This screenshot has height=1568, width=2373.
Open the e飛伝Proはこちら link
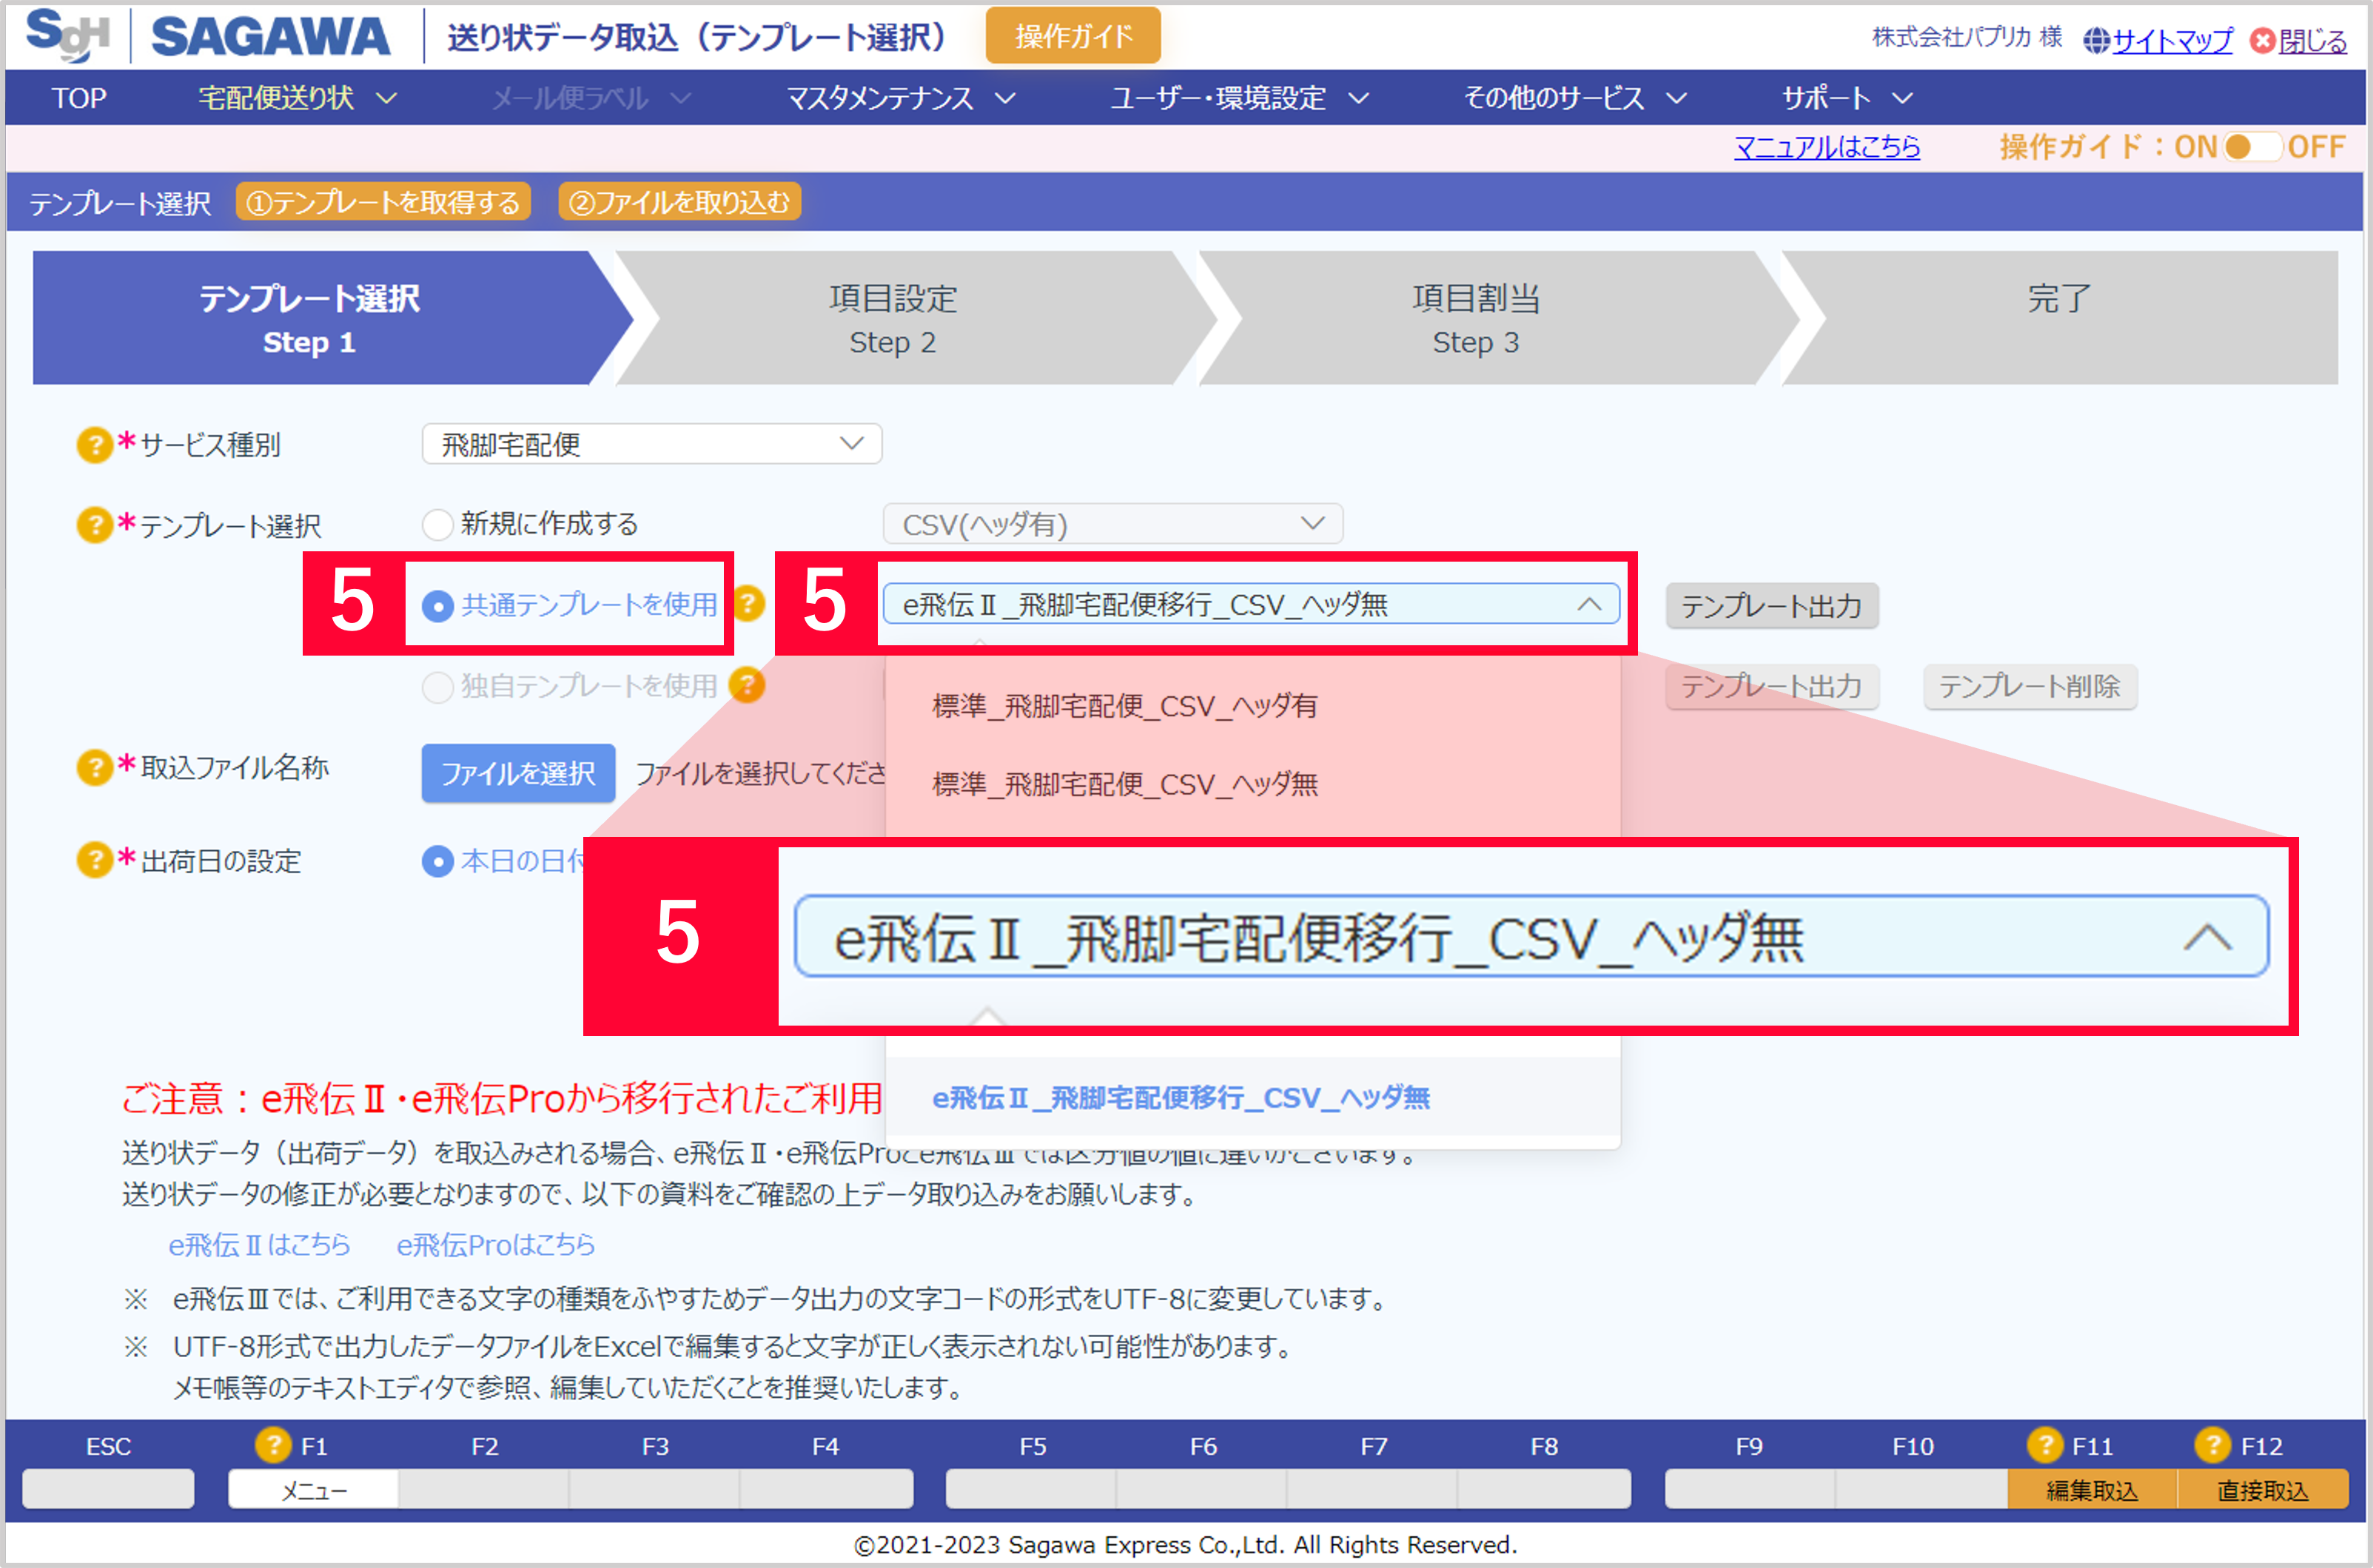tap(495, 1245)
